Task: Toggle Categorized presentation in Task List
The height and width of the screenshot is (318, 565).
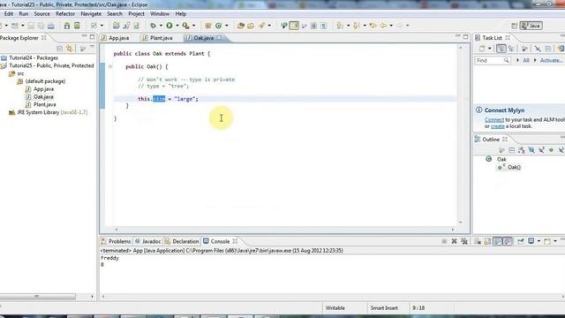Action: tap(501, 49)
